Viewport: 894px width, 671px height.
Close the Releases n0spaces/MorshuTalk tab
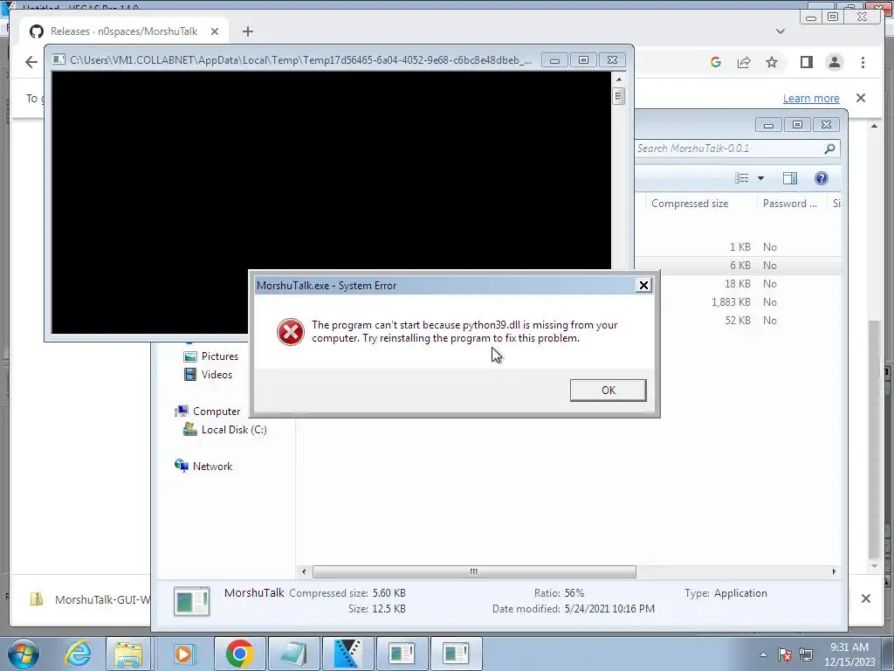215,31
